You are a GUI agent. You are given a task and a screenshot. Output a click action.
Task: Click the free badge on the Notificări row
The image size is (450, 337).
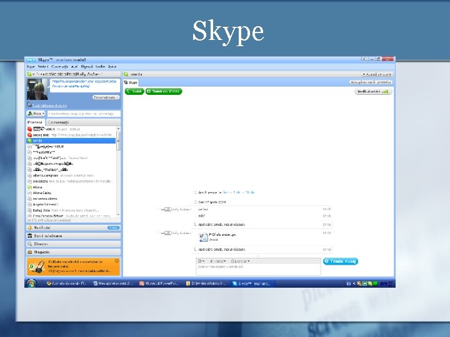[114, 228]
